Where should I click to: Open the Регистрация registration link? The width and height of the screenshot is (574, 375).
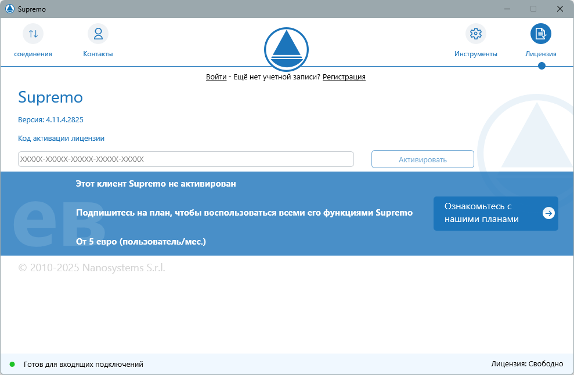pyautogui.click(x=344, y=77)
